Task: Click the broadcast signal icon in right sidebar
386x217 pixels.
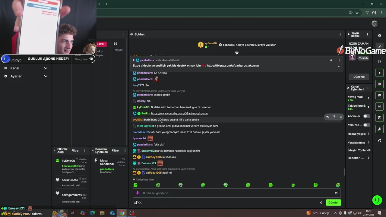Action: click(379, 106)
